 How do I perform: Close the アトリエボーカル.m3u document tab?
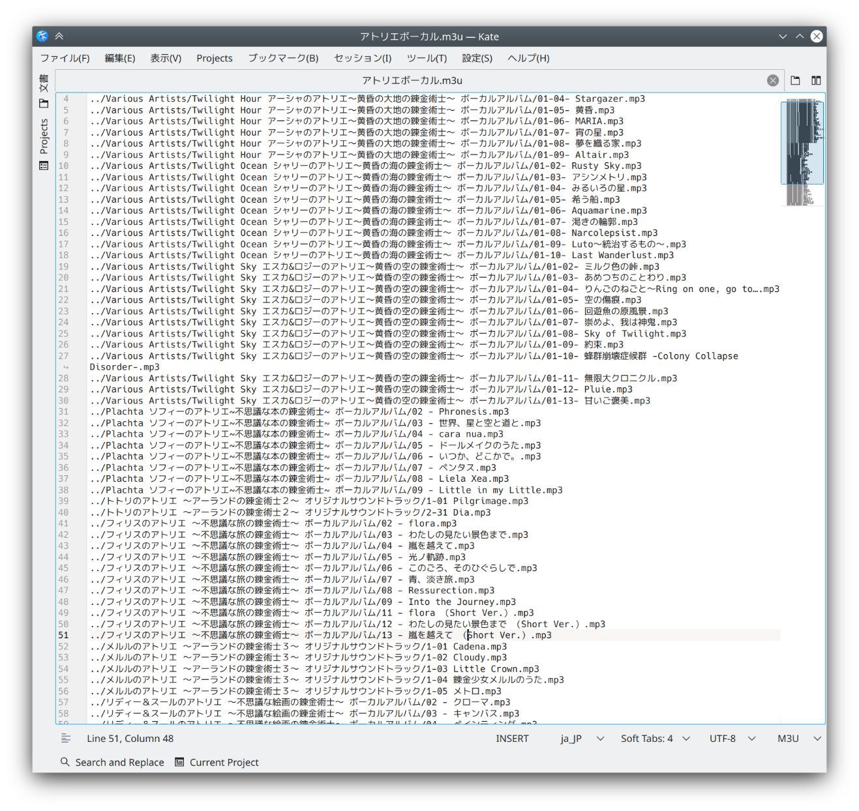pos(772,81)
